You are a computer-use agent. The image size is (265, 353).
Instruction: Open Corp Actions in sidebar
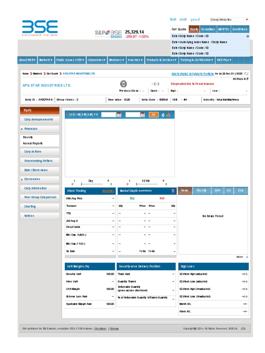(x=40, y=152)
